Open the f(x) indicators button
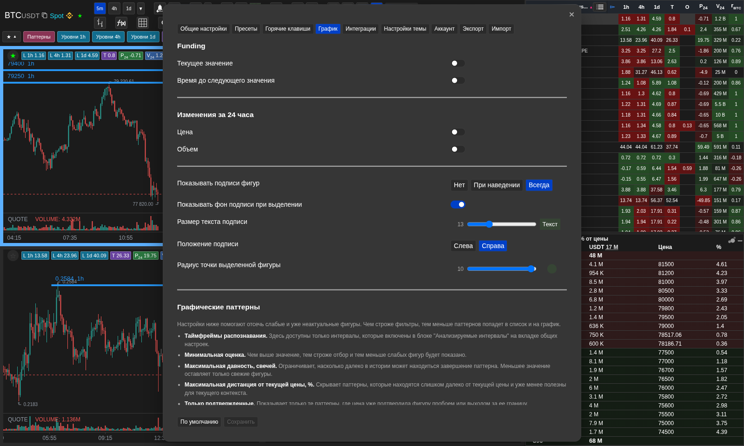This screenshot has width=744, height=446. 121,23
